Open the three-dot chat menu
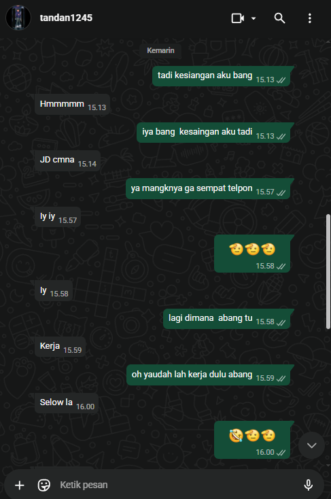Screen dimensions: 331x499 point(310,18)
